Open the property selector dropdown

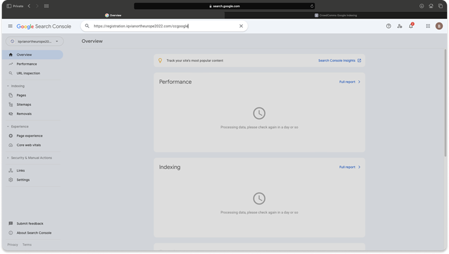[34, 41]
